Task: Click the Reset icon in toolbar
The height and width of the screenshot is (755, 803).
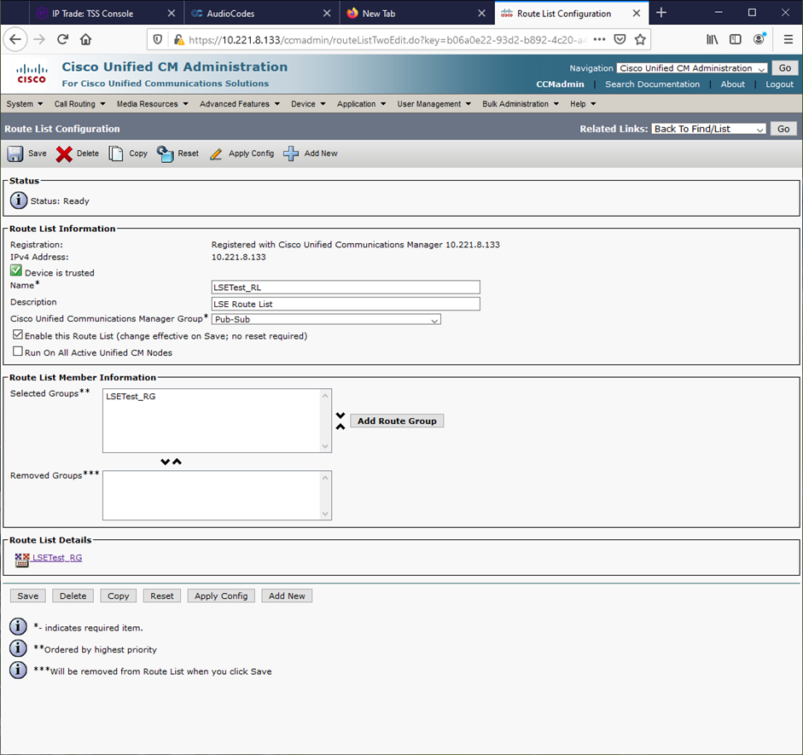Action: pos(166,154)
